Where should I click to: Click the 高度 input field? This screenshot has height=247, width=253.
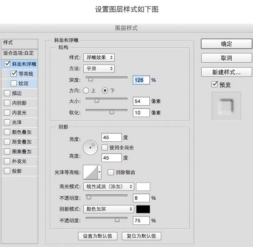[x=112, y=158]
